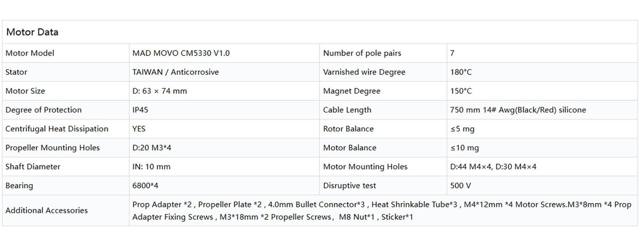Select the motor size D: 63 × 74 mm

tap(160, 91)
